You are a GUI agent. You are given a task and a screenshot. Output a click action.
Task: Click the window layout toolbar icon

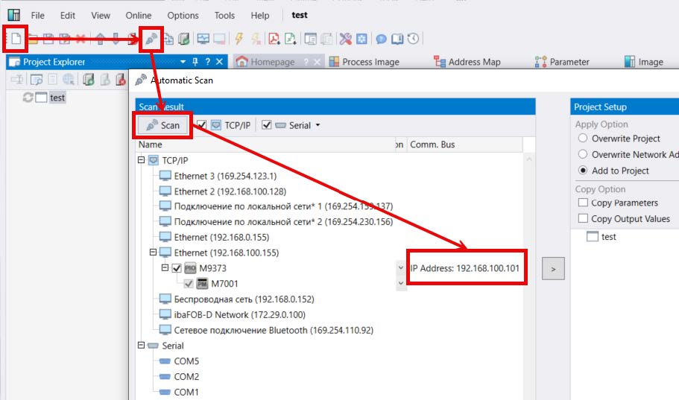pyautogui.click(x=310, y=39)
